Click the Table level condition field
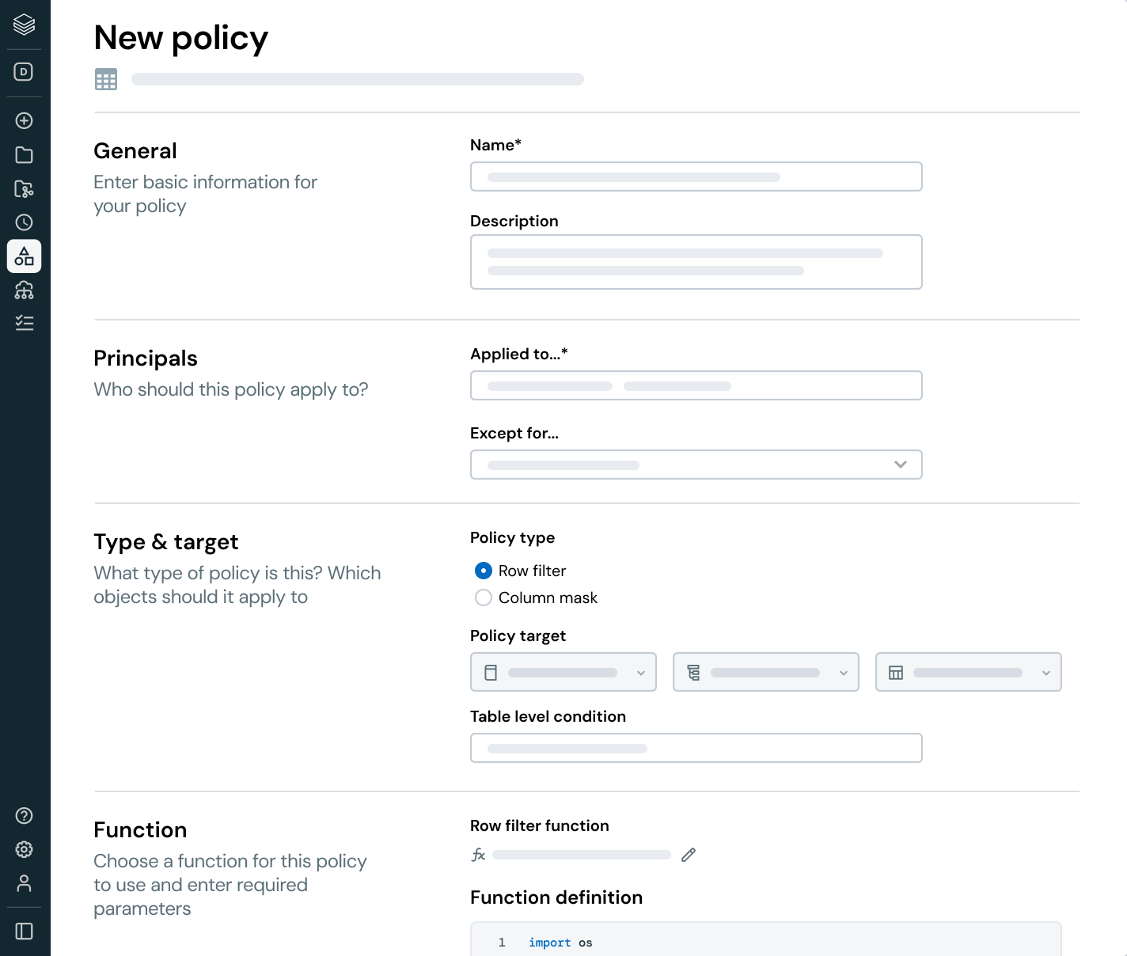 tap(696, 748)
